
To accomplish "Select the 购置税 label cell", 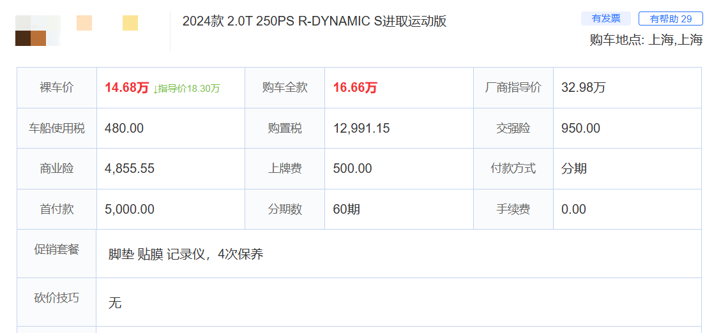I will [x=285, y=128].
